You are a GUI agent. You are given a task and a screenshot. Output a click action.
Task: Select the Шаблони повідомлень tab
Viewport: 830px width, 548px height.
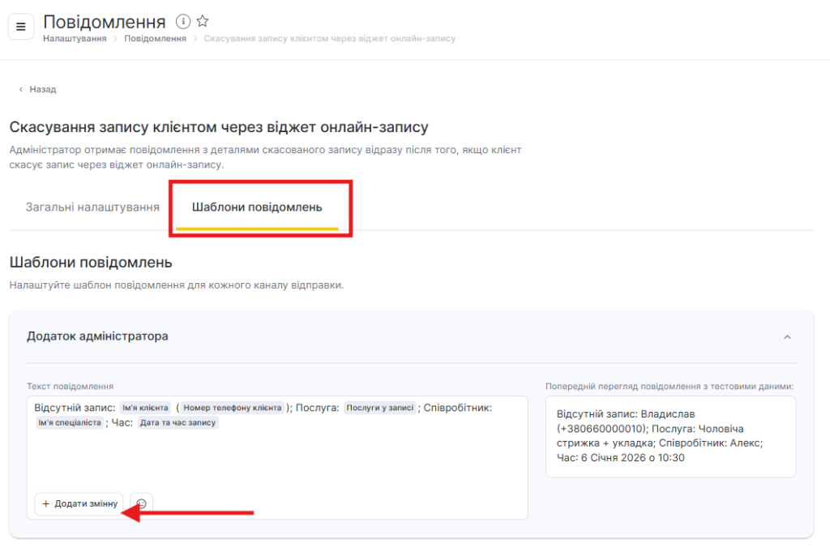(x=257, y=207)
